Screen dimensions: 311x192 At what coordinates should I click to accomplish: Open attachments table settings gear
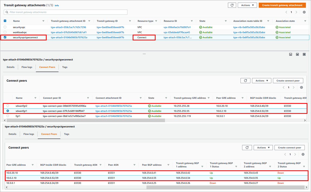click(304, 12)
